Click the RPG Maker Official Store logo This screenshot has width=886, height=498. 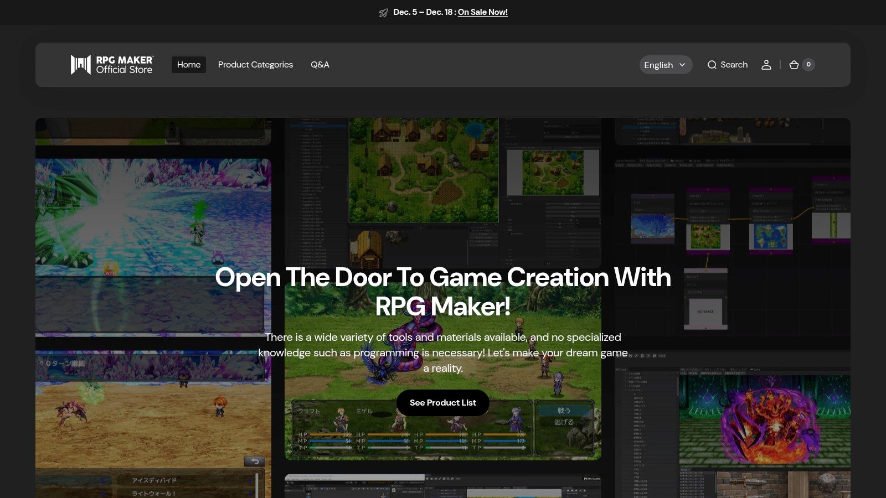click(112, 65)
